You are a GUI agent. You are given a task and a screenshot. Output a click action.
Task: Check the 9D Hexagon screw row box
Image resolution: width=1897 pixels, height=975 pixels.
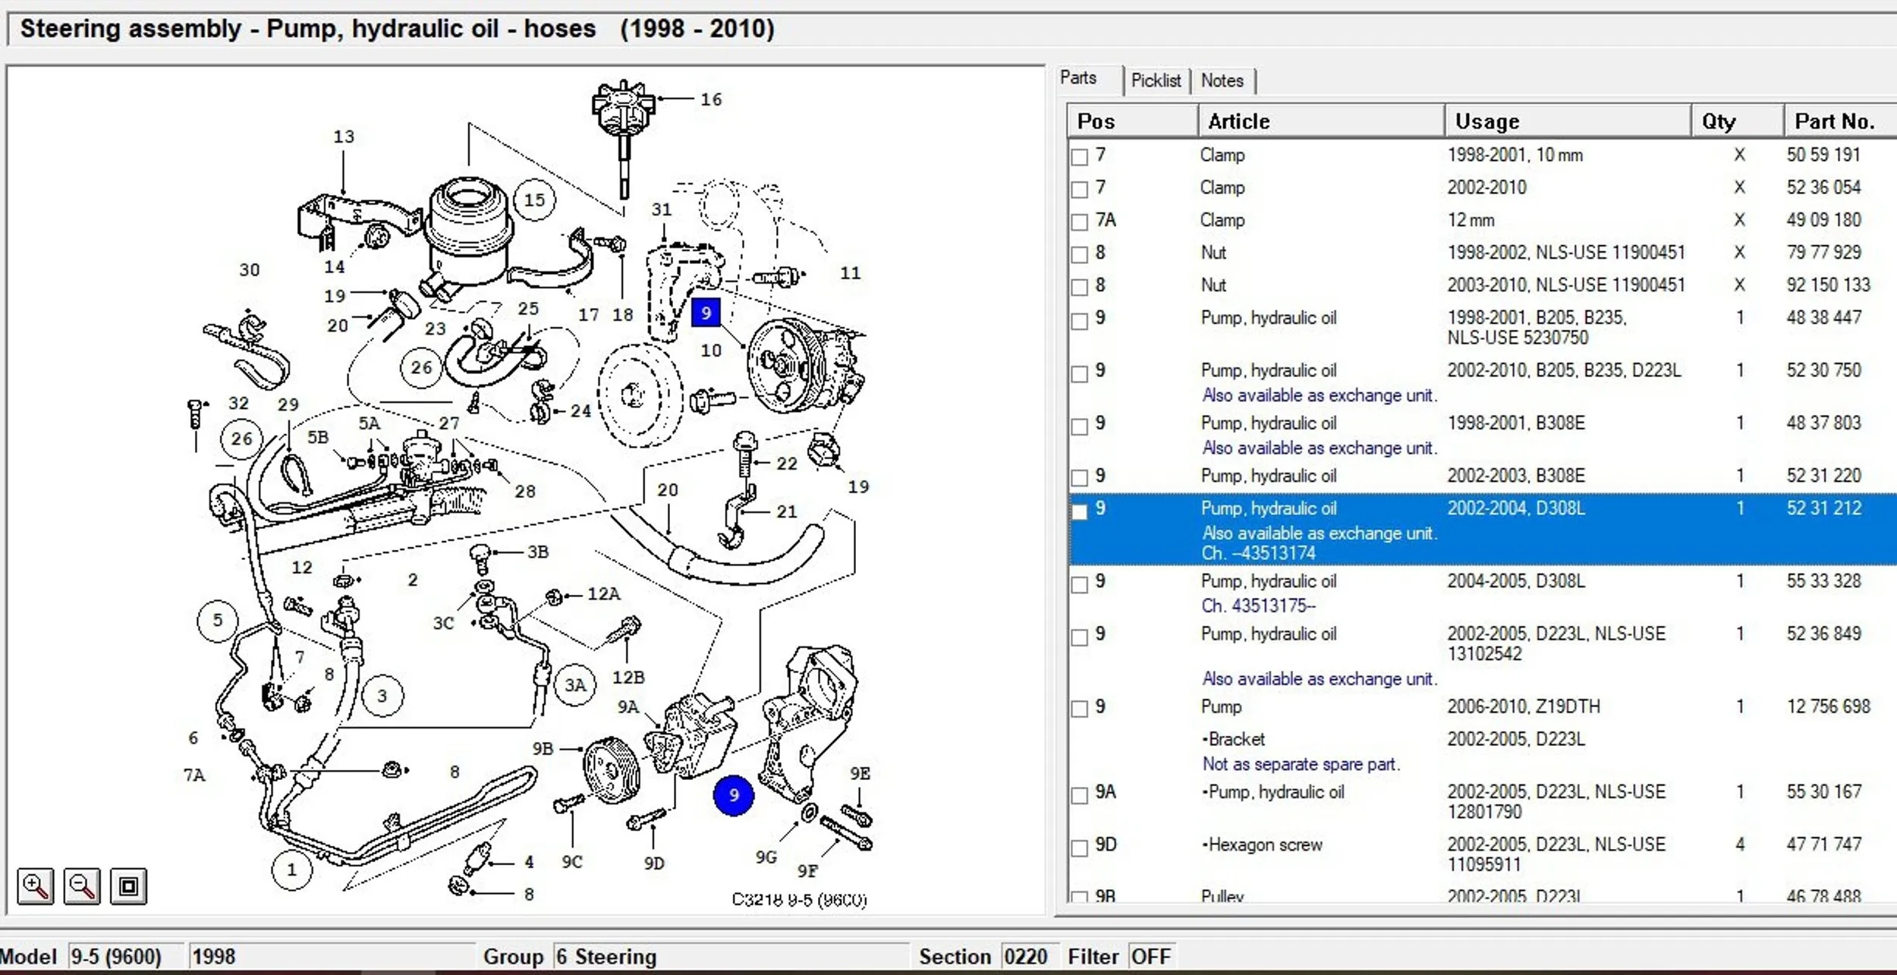[1079, 848]
